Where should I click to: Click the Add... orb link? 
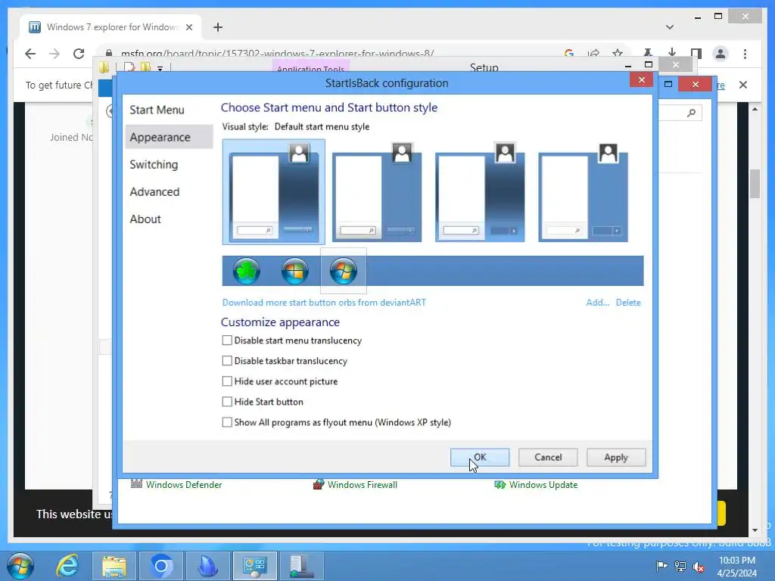[x=598, y=303]
